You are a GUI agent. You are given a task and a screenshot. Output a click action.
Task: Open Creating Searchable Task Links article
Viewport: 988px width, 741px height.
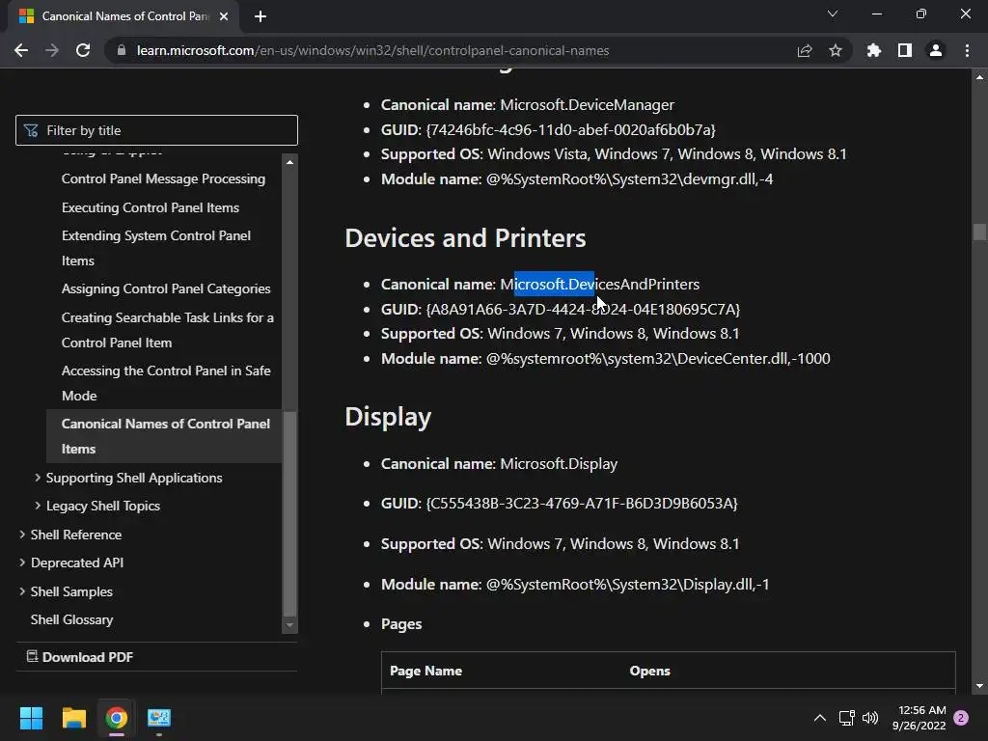pyautogui.click(x=168, y=330)
